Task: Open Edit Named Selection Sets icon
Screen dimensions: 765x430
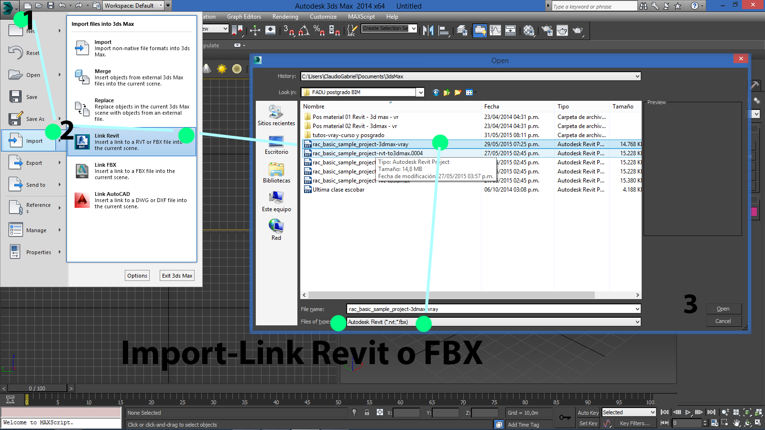Action: tap(351, 31)
